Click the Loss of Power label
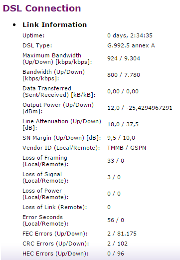The image size is (180, 260). pyautogui.click(x=45, y=194)
